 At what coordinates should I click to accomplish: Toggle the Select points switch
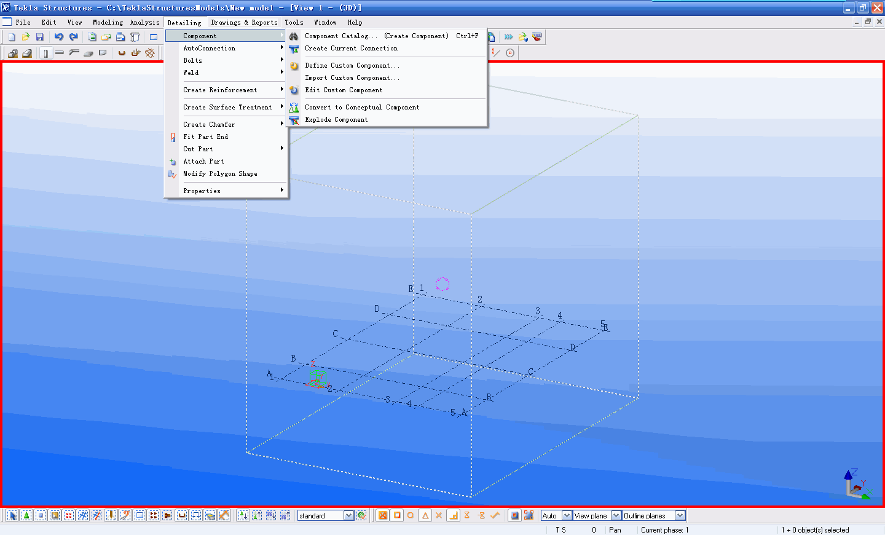pos(69,515)
